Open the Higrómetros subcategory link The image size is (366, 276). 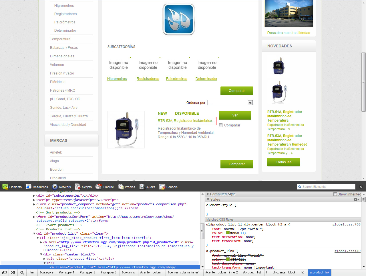pyautogui.click(x=117, y=79)
